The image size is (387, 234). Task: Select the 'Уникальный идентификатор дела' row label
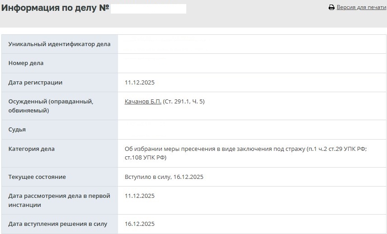(59, 44)
